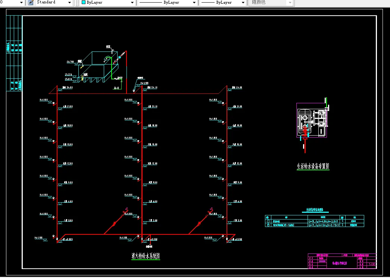
Task: Select the magenta pump equipment layout frame
Action: click(x=311, y=120)
